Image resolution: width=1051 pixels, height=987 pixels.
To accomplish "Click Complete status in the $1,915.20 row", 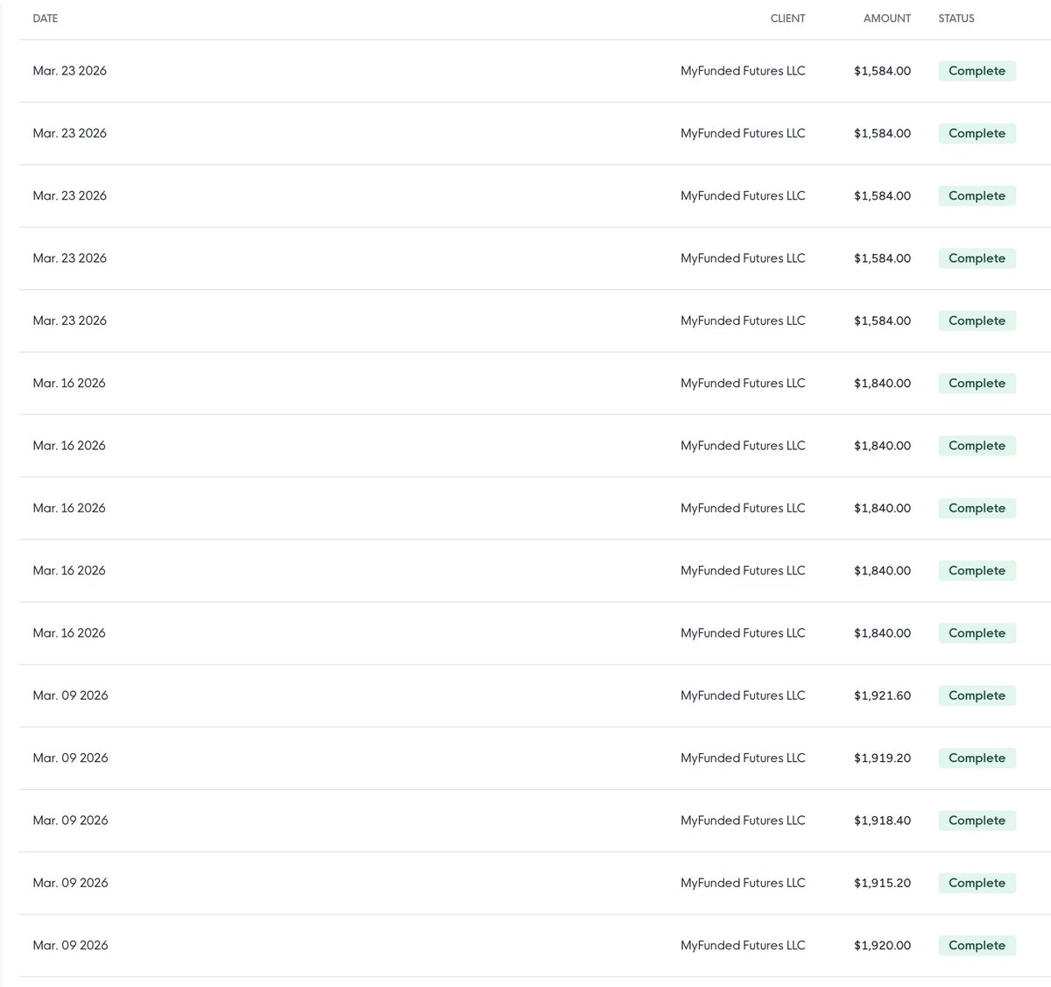I will pyautogui.click(x=977, y=883).
